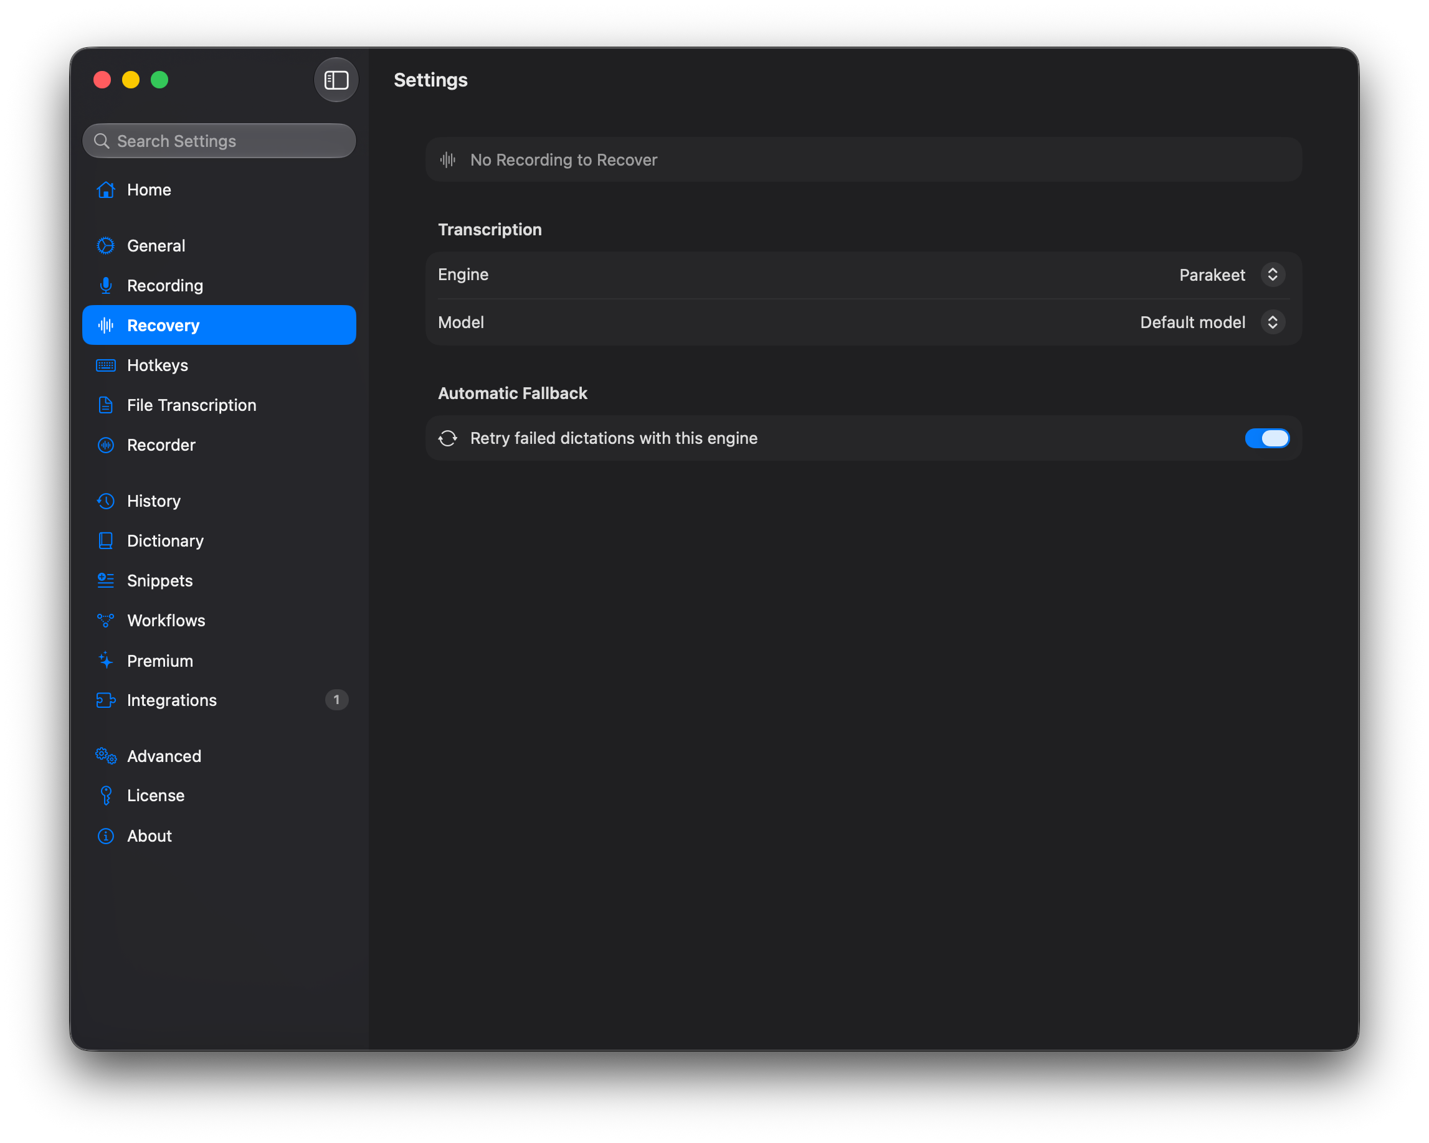Click the No Recording to Recover row

click(x=863, y=159)
